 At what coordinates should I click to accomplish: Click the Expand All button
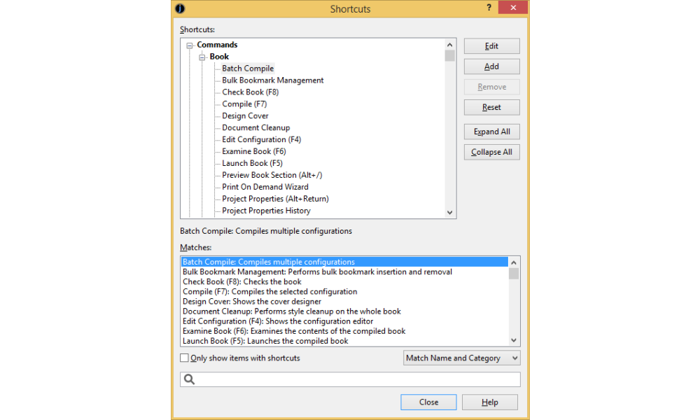tap(491, 132)
